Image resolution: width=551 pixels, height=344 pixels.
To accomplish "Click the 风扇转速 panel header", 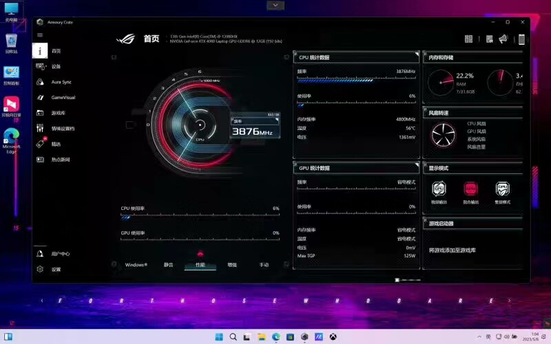I will pos(473,113).
